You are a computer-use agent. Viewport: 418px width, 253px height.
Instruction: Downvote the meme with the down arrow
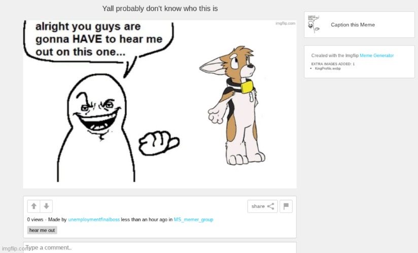click(x=46, y=206)
